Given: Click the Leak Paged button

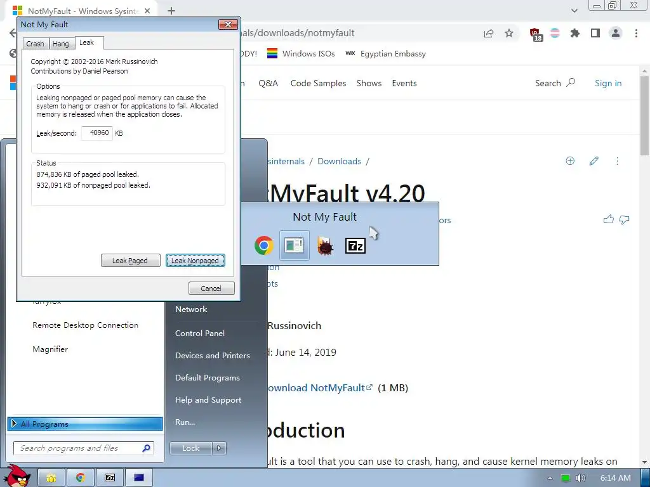Looking at the screenshot, I should pyautogui.click(x=130, y=261).
